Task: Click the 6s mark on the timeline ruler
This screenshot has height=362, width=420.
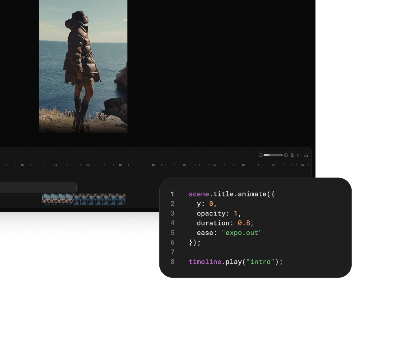Action: [23, 165]
